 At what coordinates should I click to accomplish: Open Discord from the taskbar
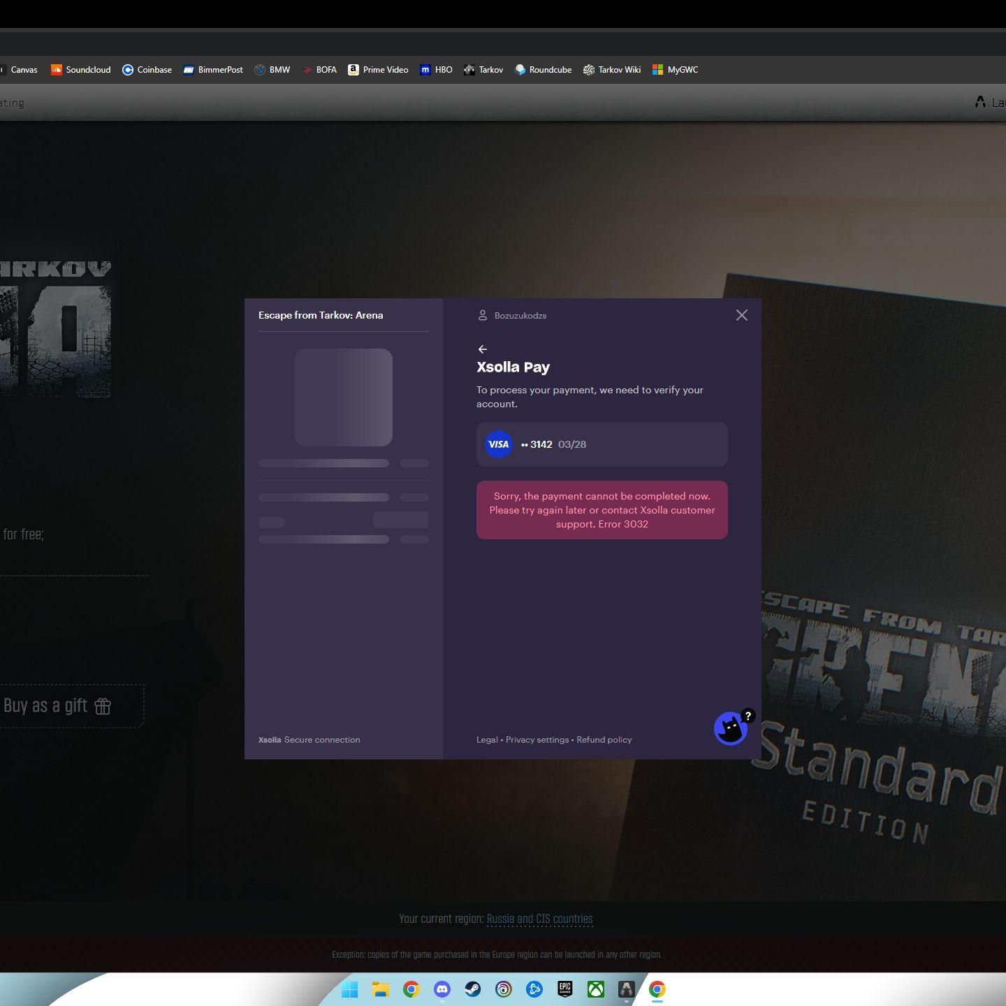442,989
